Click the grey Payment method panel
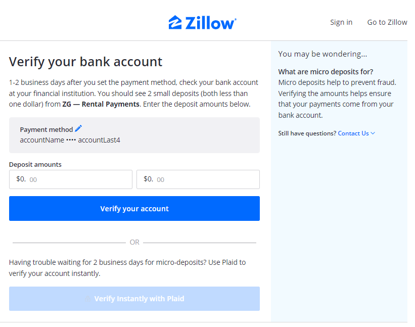 134,134
